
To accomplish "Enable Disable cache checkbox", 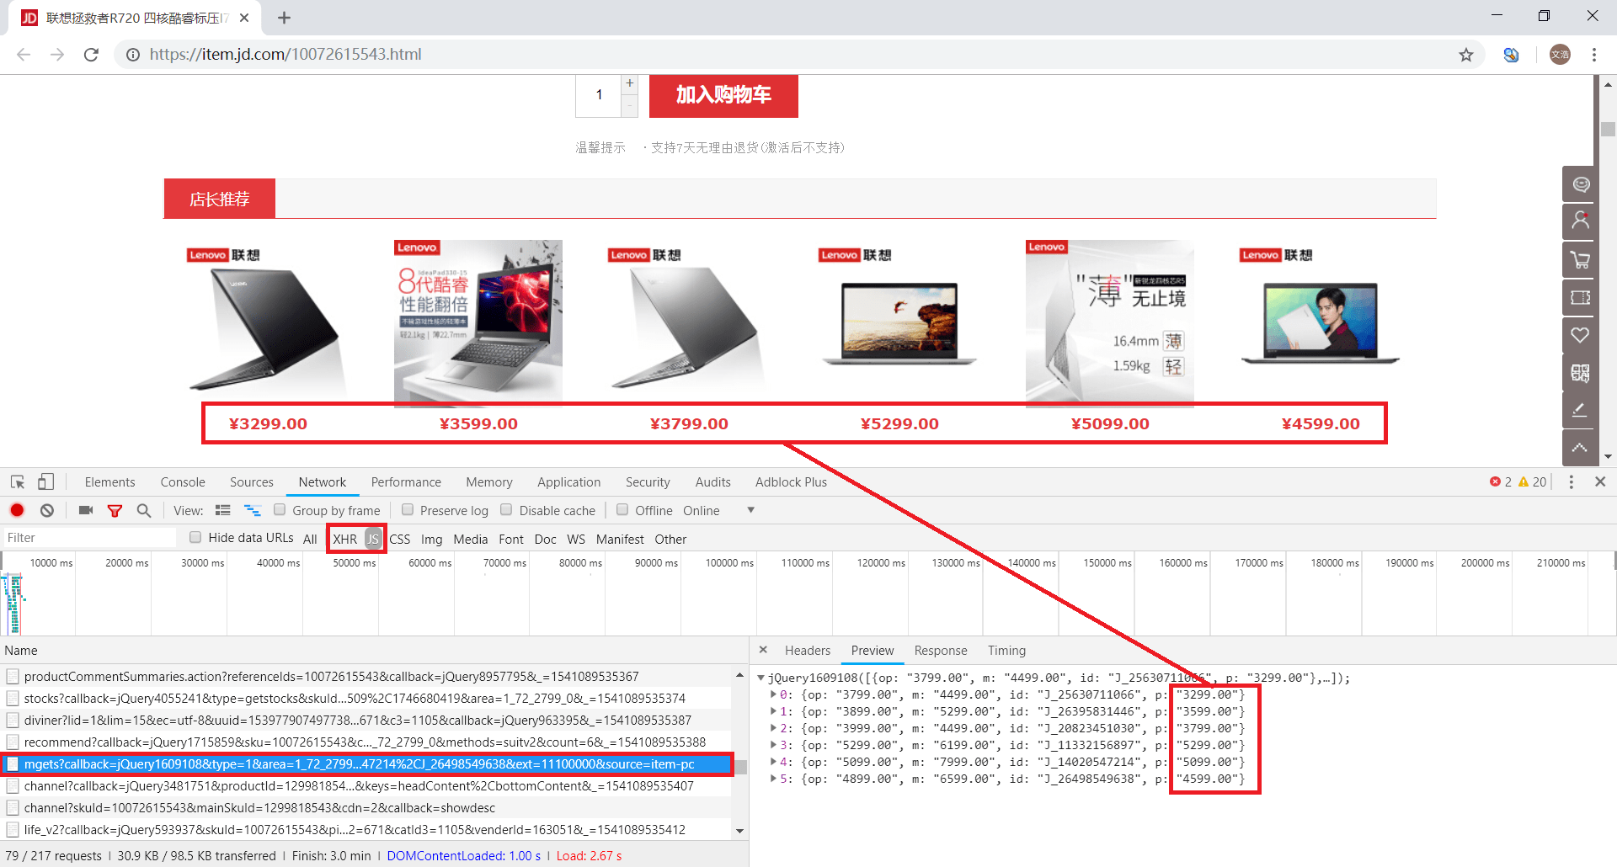I will pos(506,510).
